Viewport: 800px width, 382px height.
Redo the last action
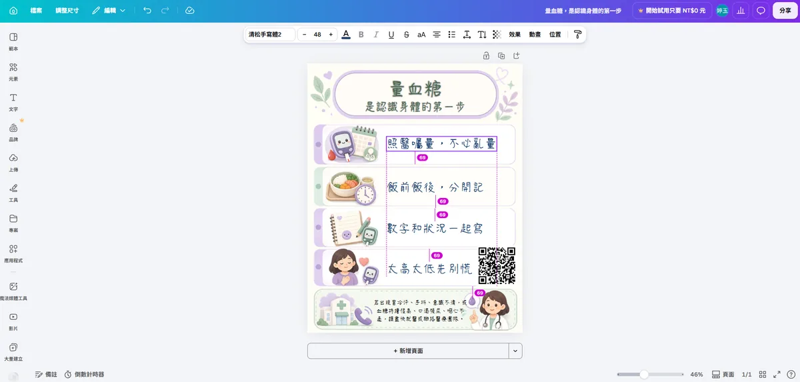pyautogui.click(x=165, y=11)
